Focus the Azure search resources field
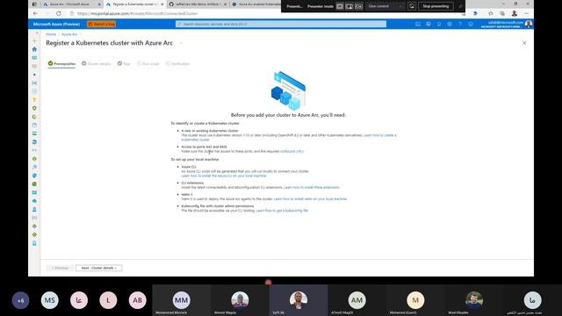 coord(281,24)
